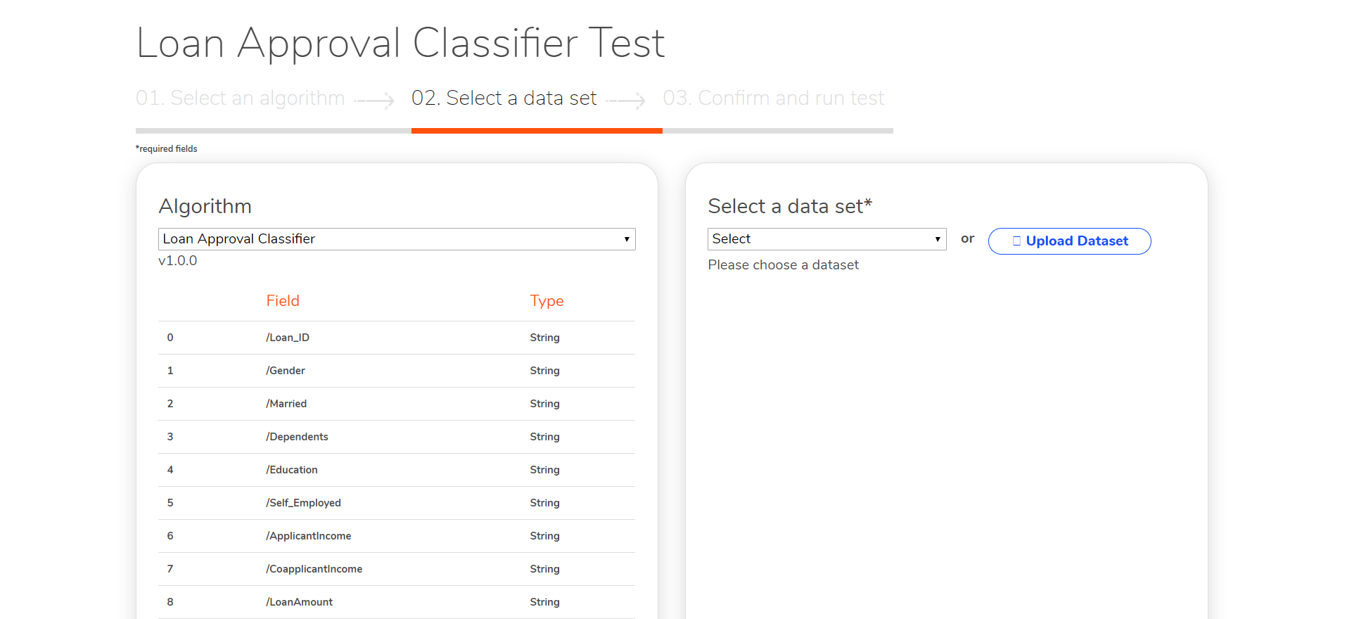Image resolution: width=1347 pixels, height=619 pixels.
Task: Click the arrow icon after step 01
Action: pyautogui.click(x=374, y=101)
